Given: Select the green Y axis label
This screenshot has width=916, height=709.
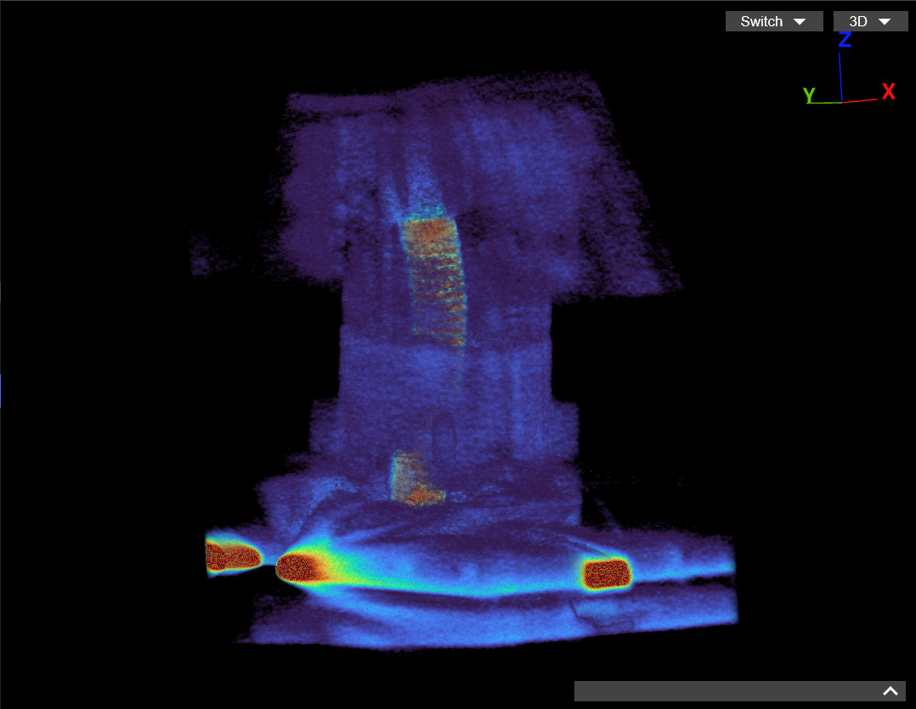Looking at the screenshot, I should tap(809, 95).
